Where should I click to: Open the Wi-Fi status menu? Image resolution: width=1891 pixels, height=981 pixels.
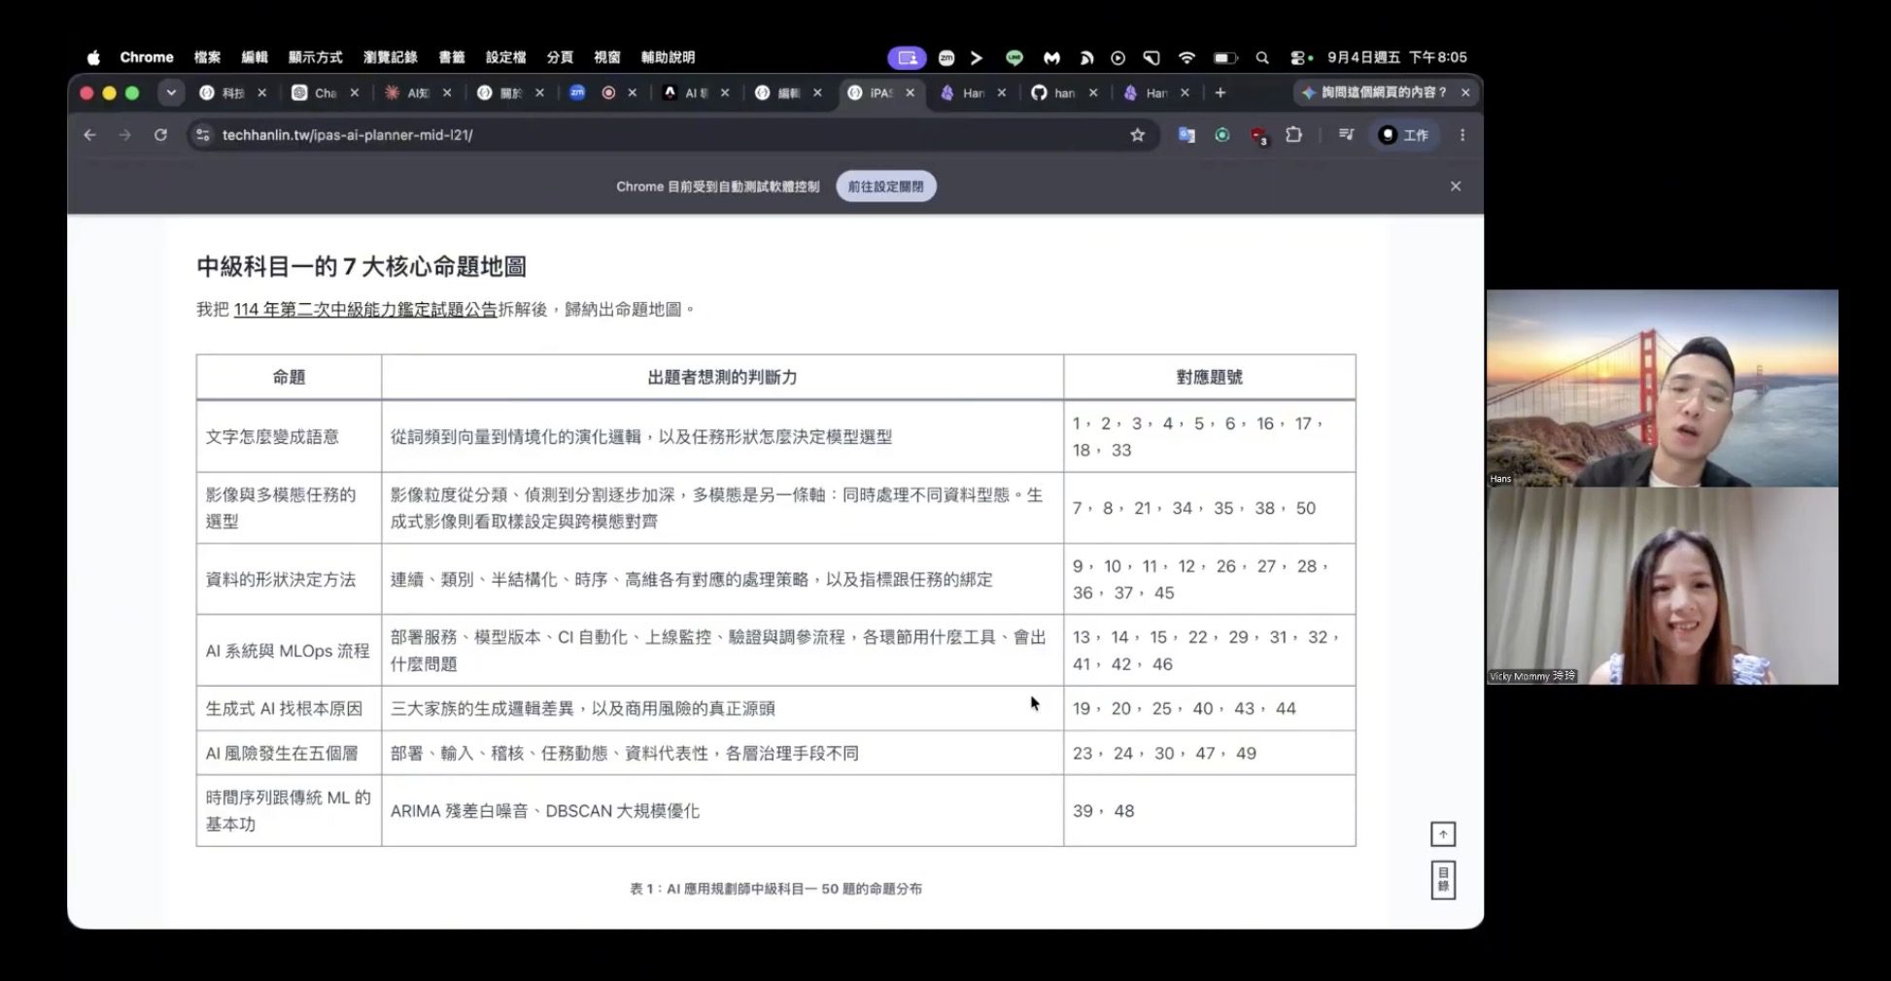pyautogui.click(x=1186, y=57)
